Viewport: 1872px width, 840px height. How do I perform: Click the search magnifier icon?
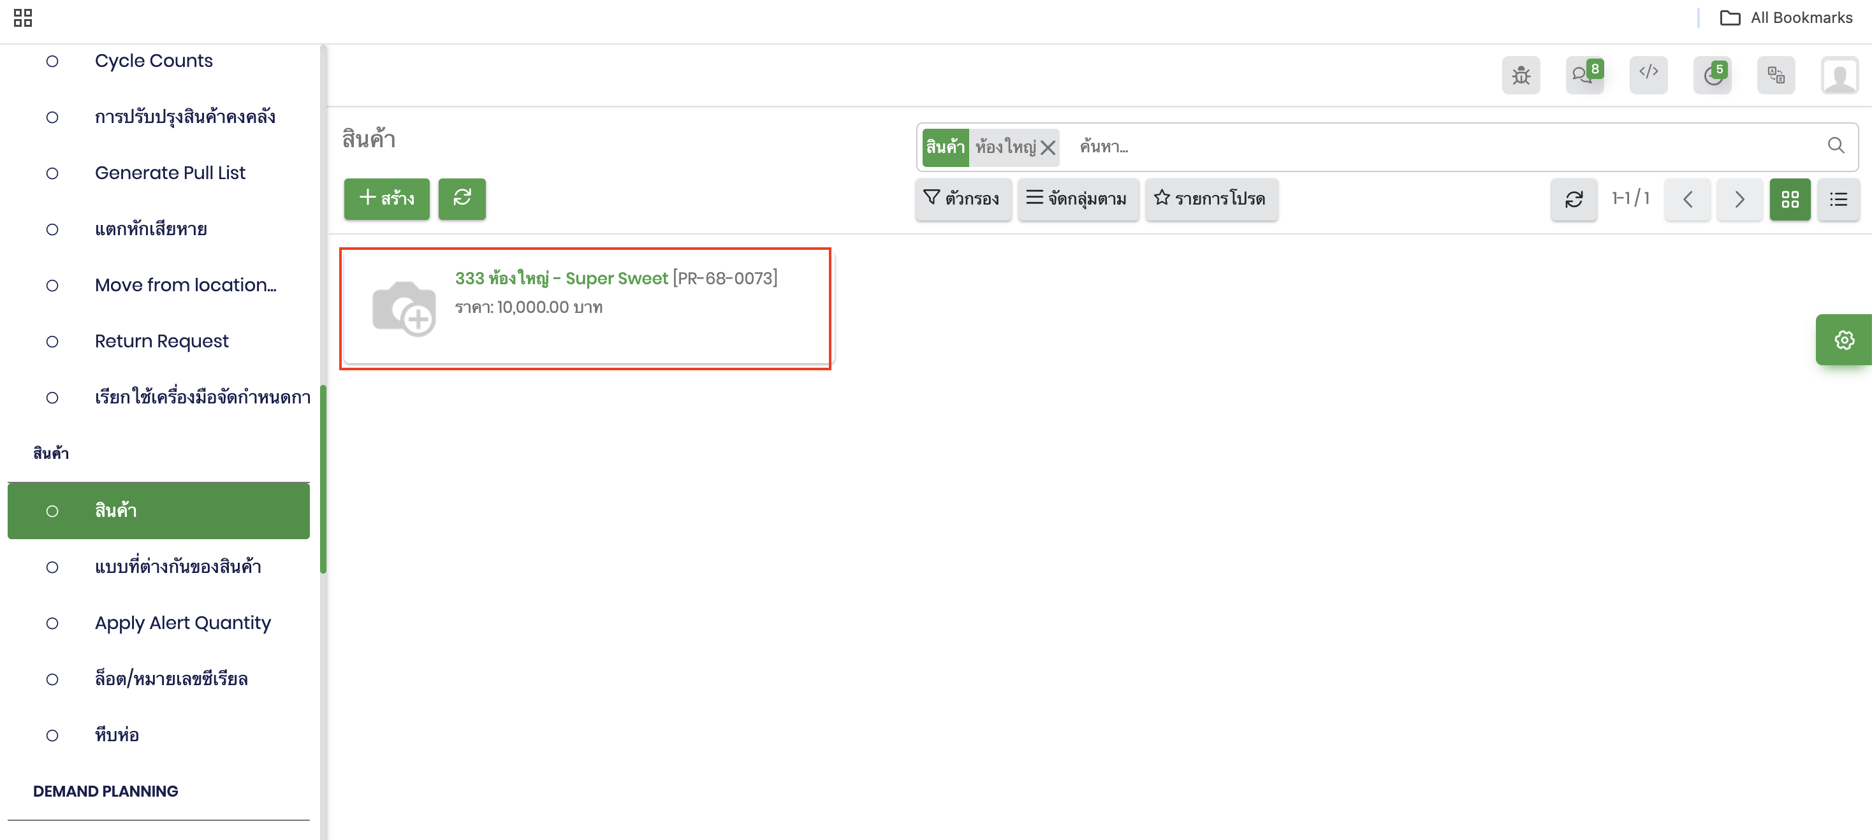pyautogui.click(x=1836, y=146)
